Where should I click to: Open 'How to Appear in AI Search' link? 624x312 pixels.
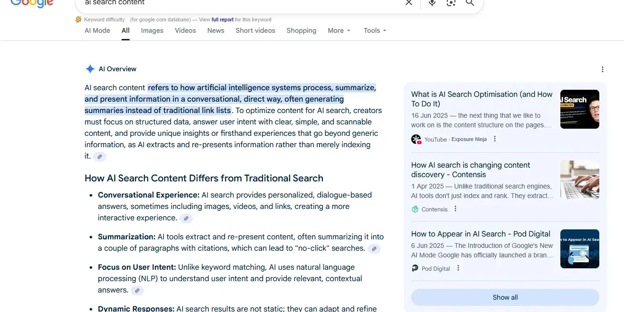(x=480, y=234)
